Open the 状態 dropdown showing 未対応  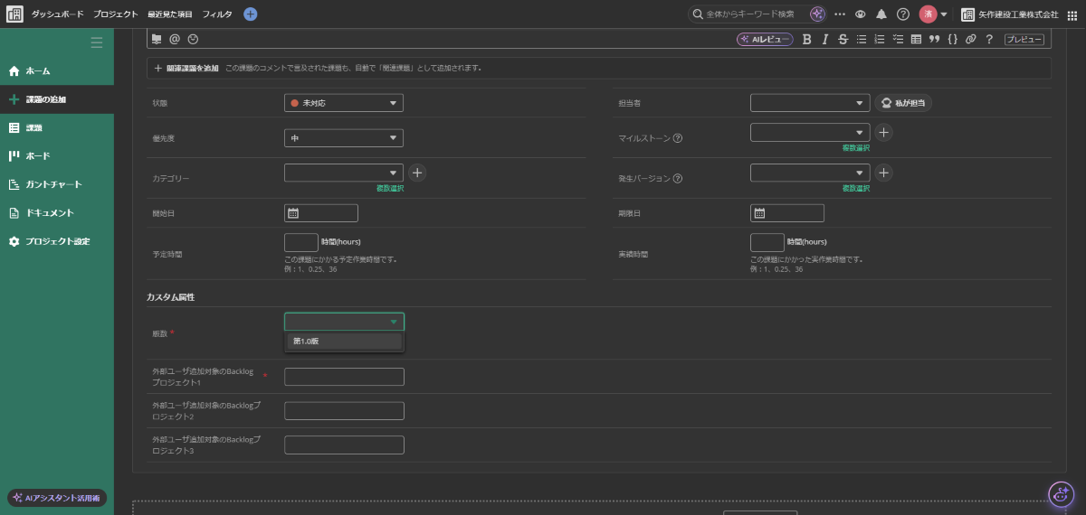click(x=344, y=103)
